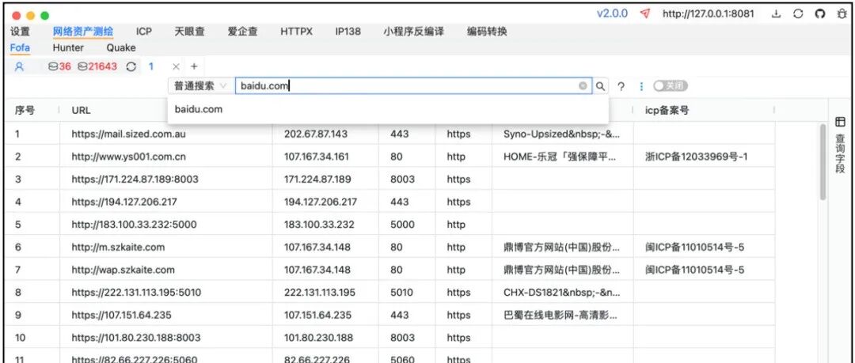Click URL https://194.127.206.217

[x=124, y=202]
